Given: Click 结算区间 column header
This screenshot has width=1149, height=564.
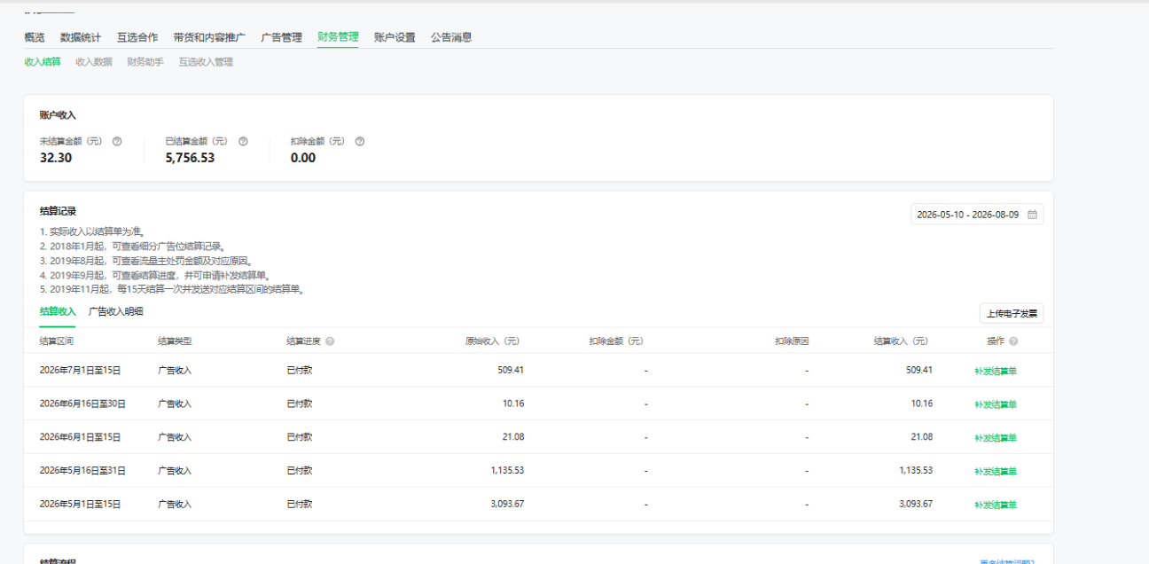Looking at the screenshot, I should pyautogui.click(x=57, y=341).
